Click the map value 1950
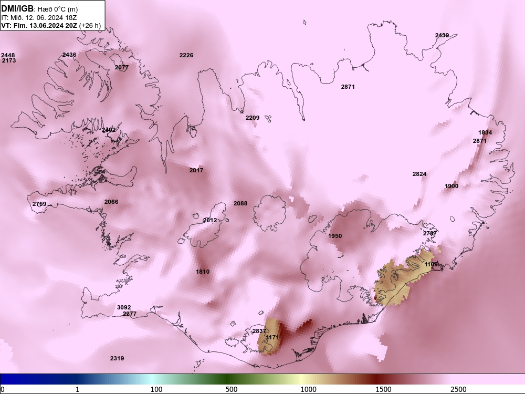This screenshot has height=394, width=525. tap(335, 236)
